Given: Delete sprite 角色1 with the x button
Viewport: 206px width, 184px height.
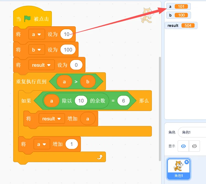Looking at the screenshot, I should [187, 162].
